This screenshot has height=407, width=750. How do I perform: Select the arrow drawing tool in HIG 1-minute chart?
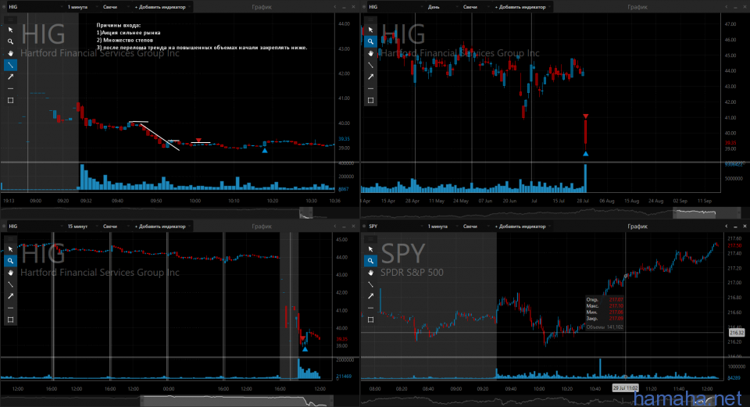pyautogui.click(x=10, y=77)
